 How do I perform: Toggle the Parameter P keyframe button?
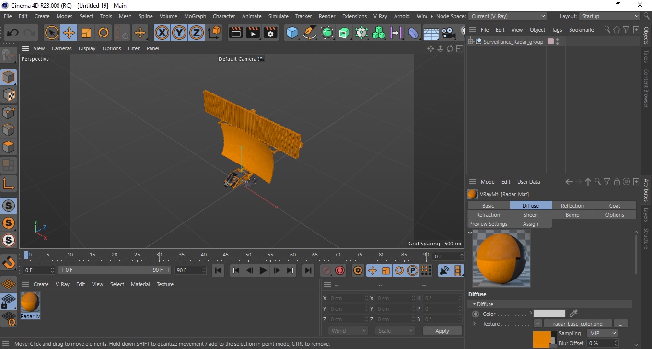point(412,270)
